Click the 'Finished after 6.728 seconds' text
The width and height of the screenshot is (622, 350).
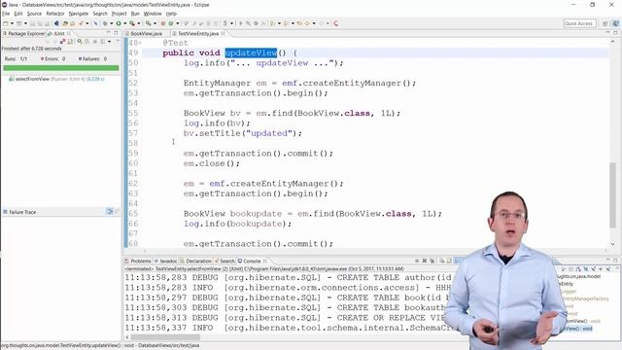pos(31,49)
